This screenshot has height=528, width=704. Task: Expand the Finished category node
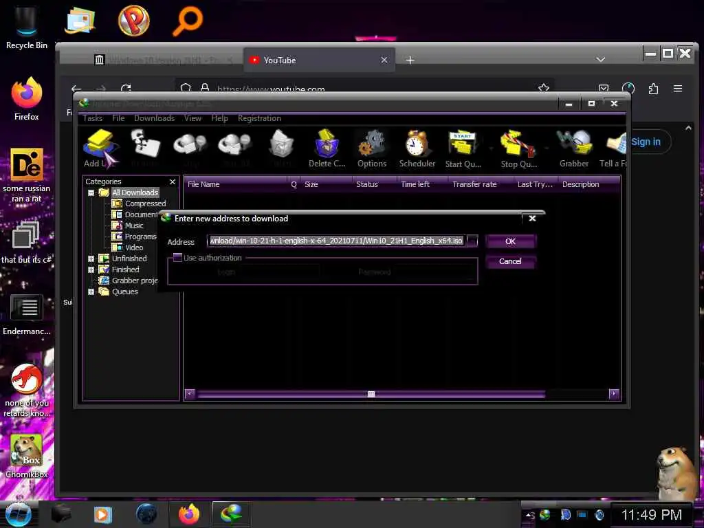coord(91,269)
